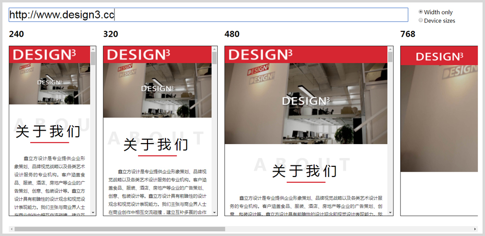485x236 pixels.
Task: Click the 关于我们 heading in the 320 preview
Action: (156, 145)
